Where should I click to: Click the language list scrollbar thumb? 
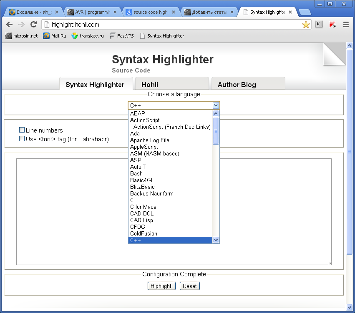coord(216,131)
